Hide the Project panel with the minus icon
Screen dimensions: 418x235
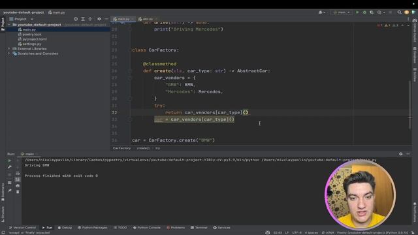click(x=106, y=19)
